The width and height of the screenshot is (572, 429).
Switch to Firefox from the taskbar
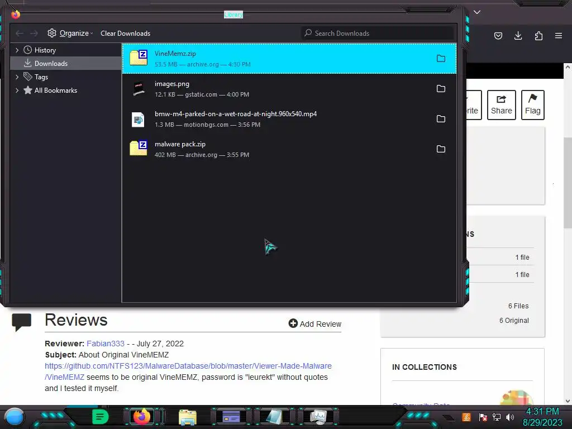(142, 417)
